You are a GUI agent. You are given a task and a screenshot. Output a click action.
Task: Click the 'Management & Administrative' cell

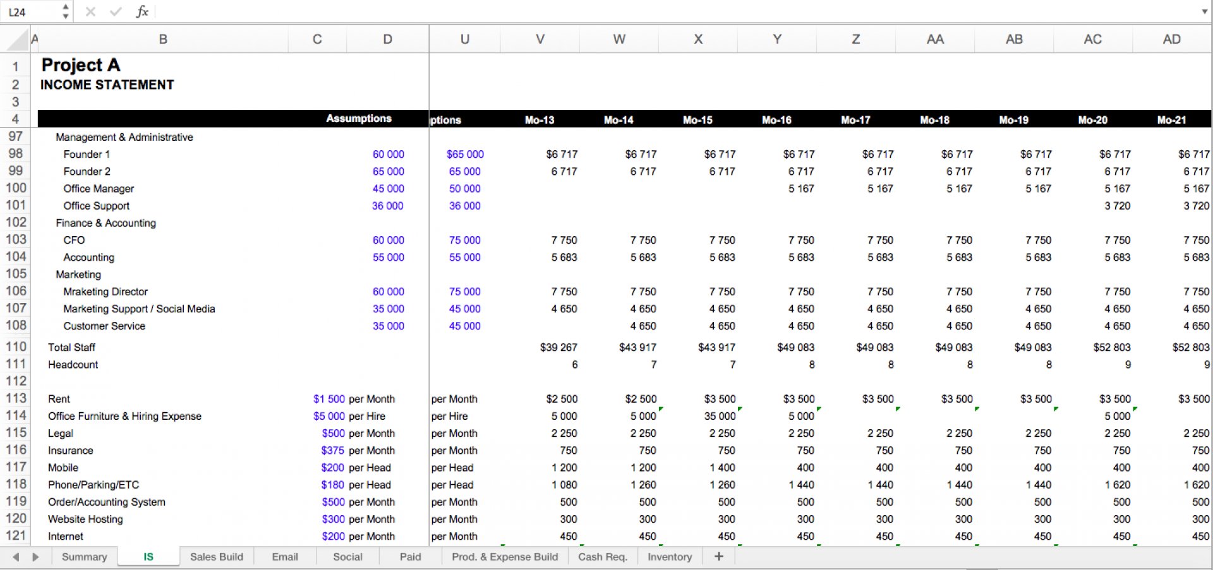(x=124, y=137)
